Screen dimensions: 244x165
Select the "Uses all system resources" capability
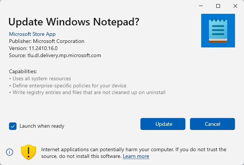point(41,78)
